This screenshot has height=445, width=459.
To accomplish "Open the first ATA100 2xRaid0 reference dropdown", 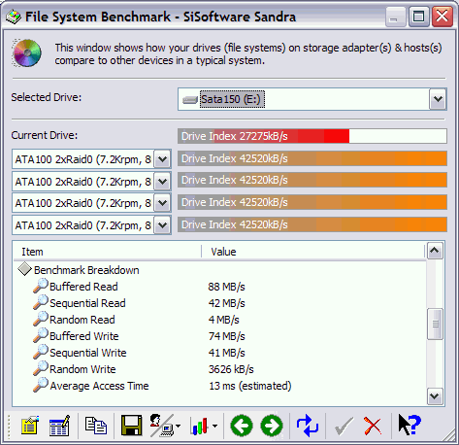I will click(162, 159).
